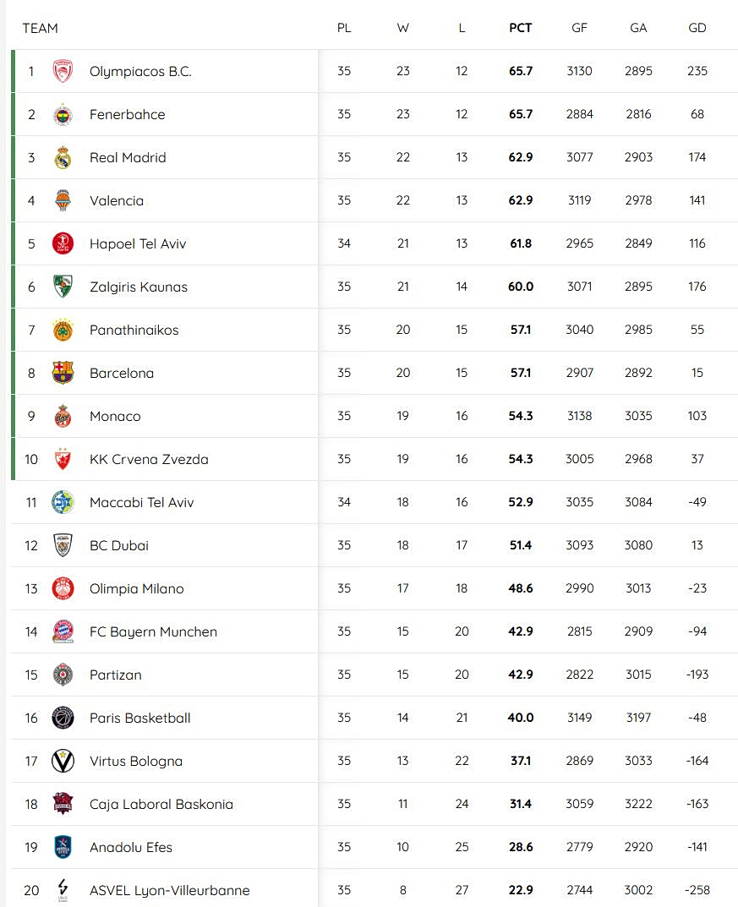This screenshot has width=738, height=907.
Task: Click the FC Bayern Munchen logo
Action: click(x=63, y=632)
